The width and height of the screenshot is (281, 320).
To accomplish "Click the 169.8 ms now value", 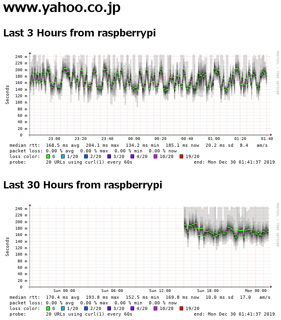I will click(182, 297).
